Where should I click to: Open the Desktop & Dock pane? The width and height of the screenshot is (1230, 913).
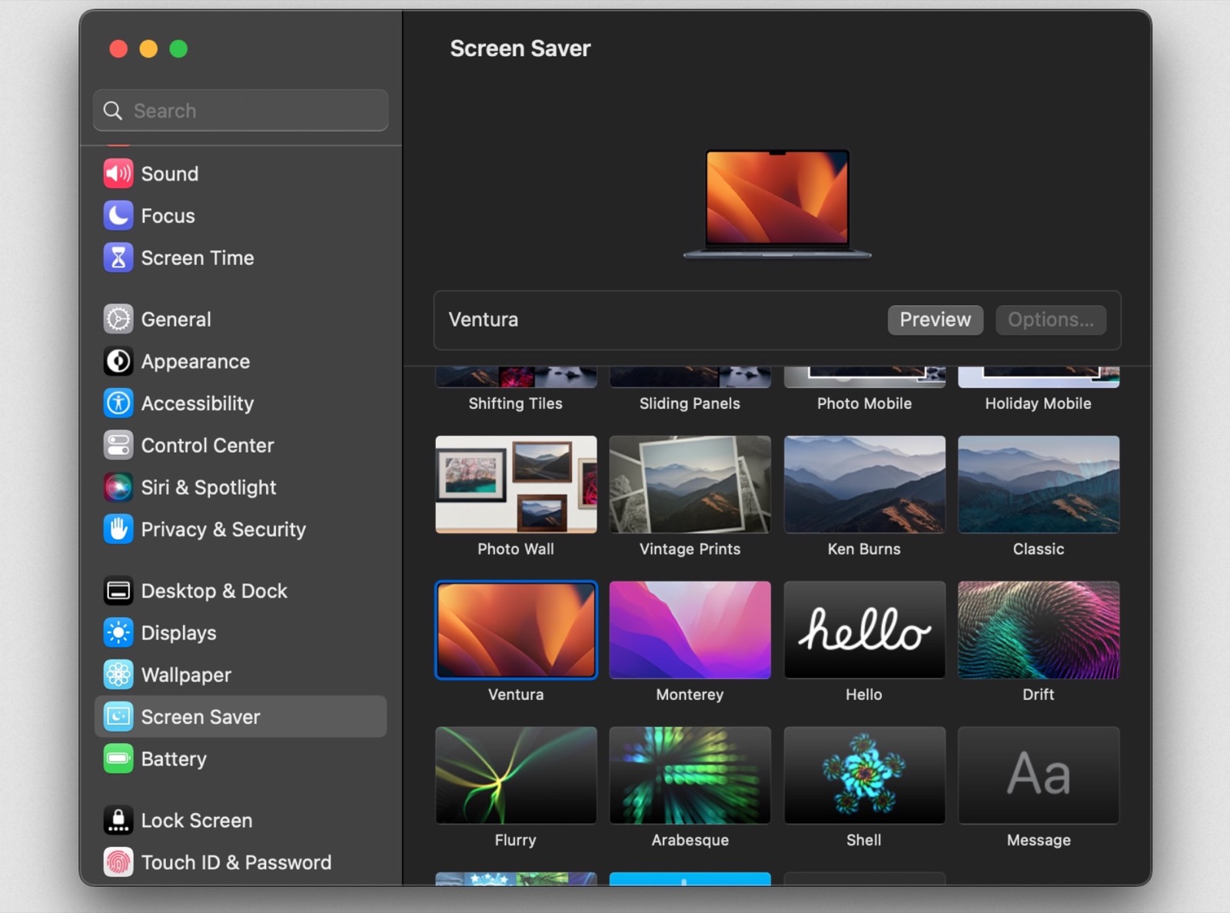(x=214, y=591)
